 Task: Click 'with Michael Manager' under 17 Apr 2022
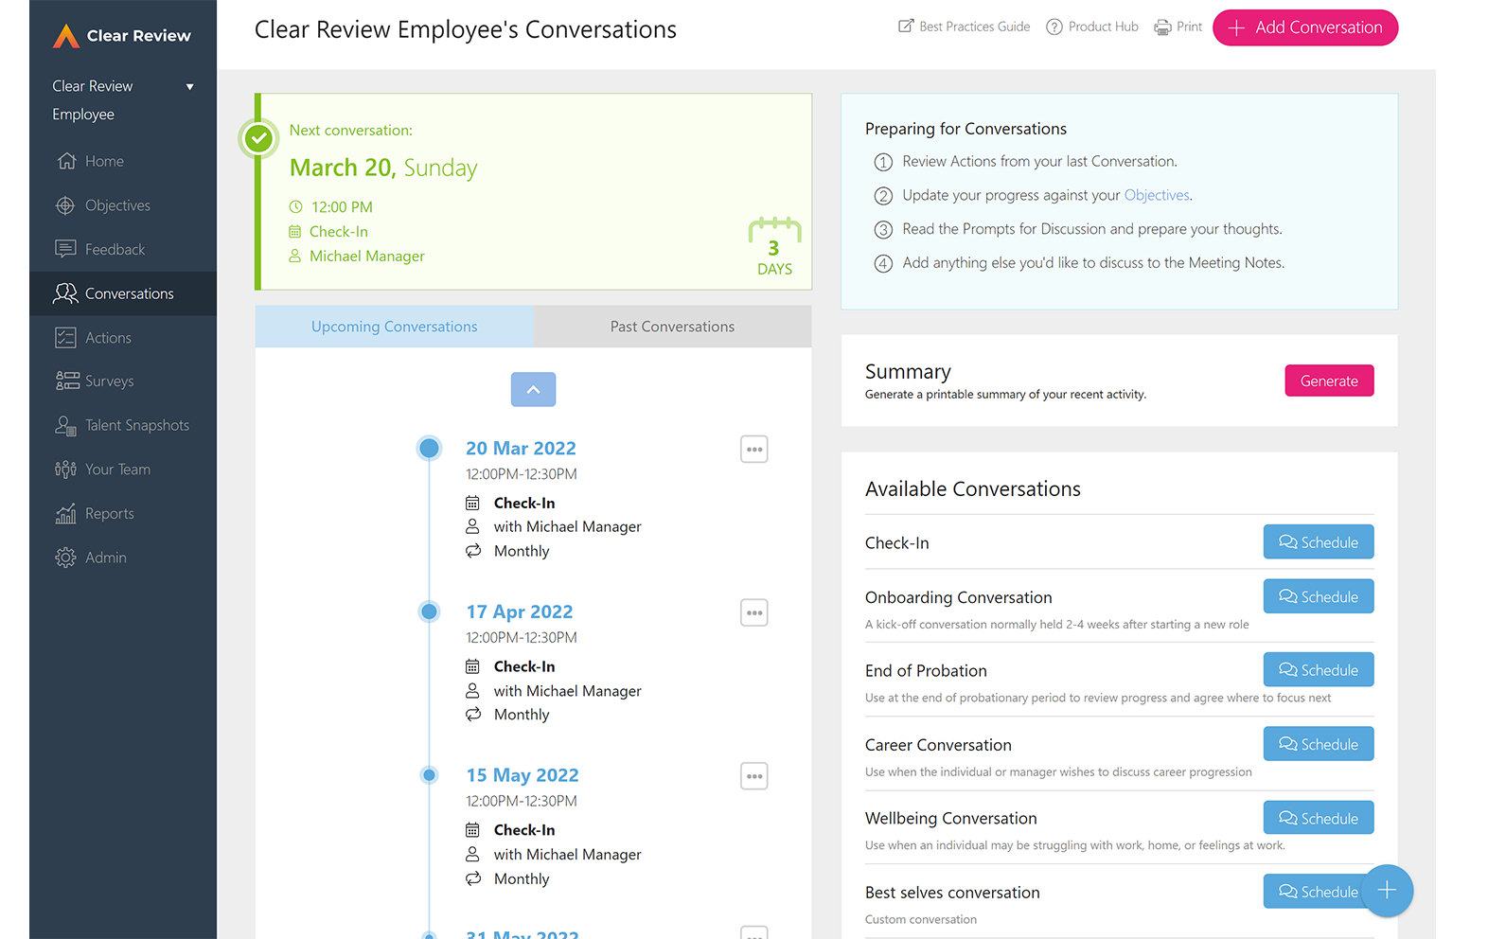pyautogui.click(x=567, y=691)
